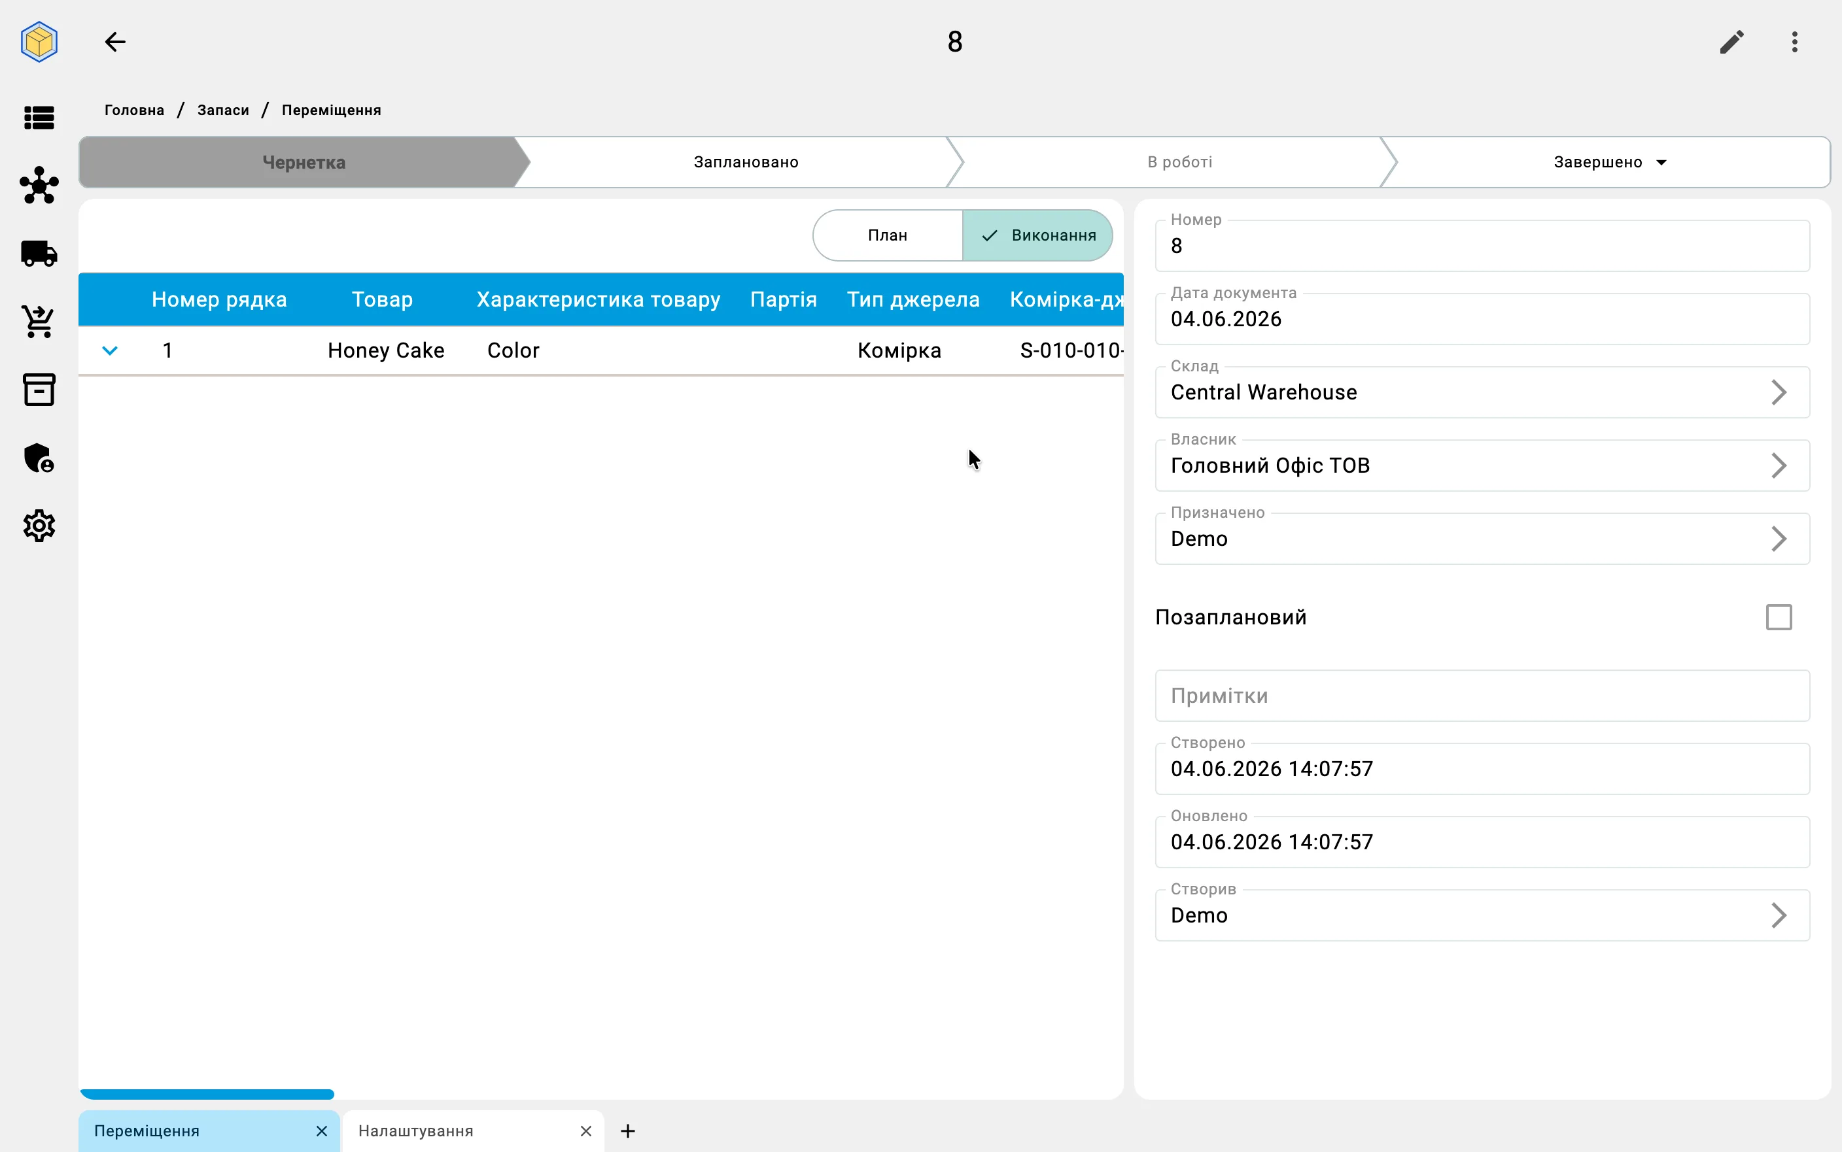Open the pencil edit icon
This screenshot has width=1842, height=1152.
click(1731, 42)
